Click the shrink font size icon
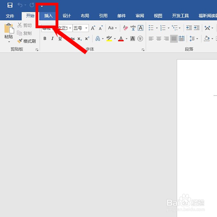The image size is (217, 217). click(101, 28)
